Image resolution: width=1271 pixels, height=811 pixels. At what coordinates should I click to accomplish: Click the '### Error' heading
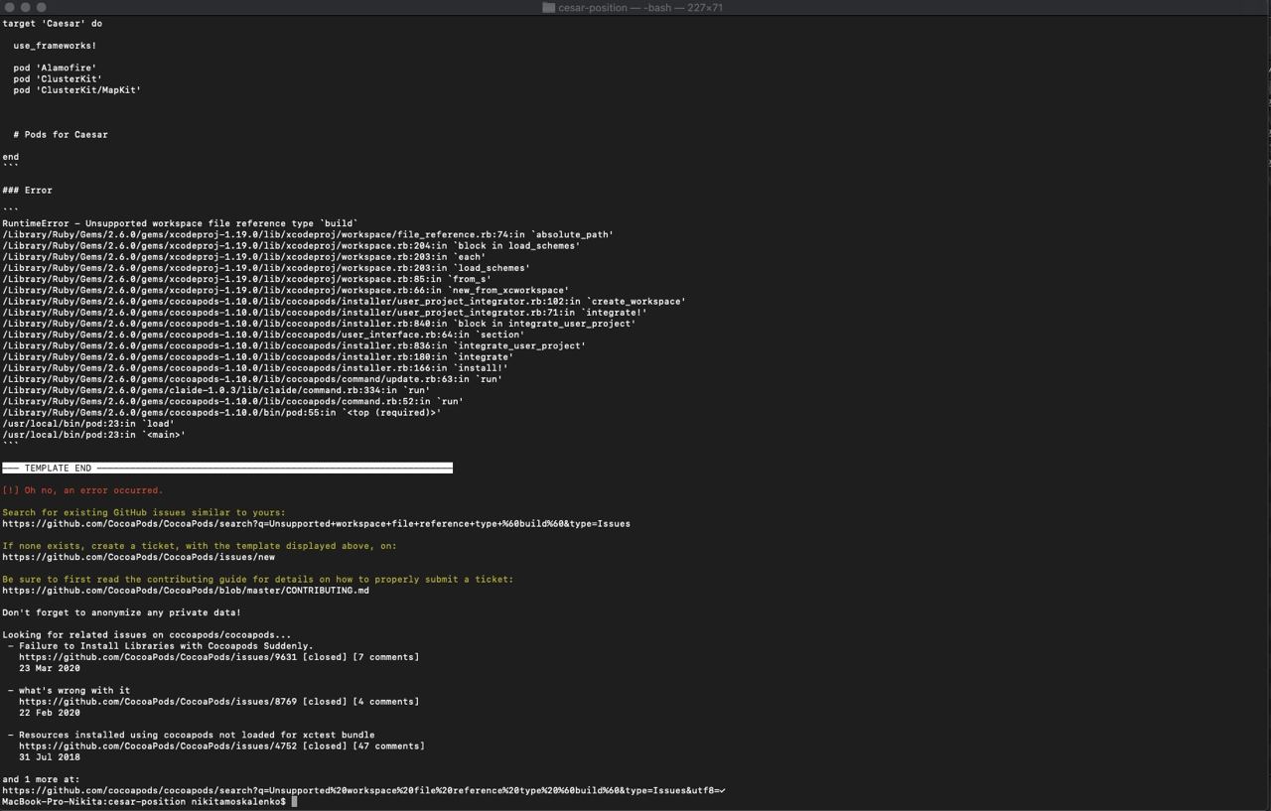[x=27, y=190]
